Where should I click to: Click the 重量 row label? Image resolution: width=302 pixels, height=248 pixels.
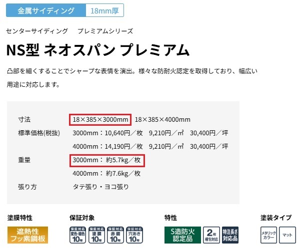24,160
